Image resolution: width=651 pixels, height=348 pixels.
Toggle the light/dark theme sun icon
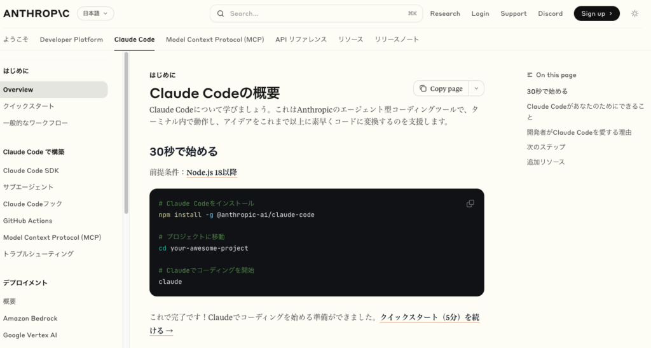[x=634, y=14]
